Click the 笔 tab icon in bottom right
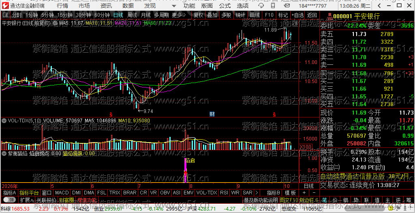The image size is (415, 213). 325,200
